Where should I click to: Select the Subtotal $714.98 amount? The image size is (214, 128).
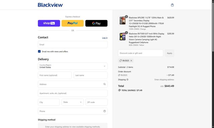point(171,67)
